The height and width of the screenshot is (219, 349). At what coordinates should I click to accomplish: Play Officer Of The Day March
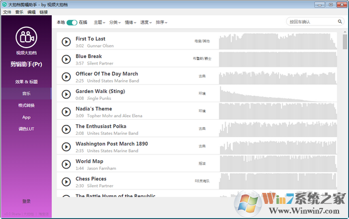66,77
